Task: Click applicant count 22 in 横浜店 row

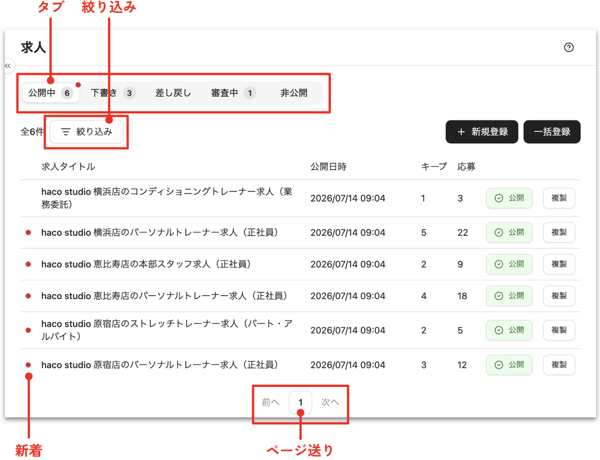Action: pyautogui.click(x=463, y=232)
